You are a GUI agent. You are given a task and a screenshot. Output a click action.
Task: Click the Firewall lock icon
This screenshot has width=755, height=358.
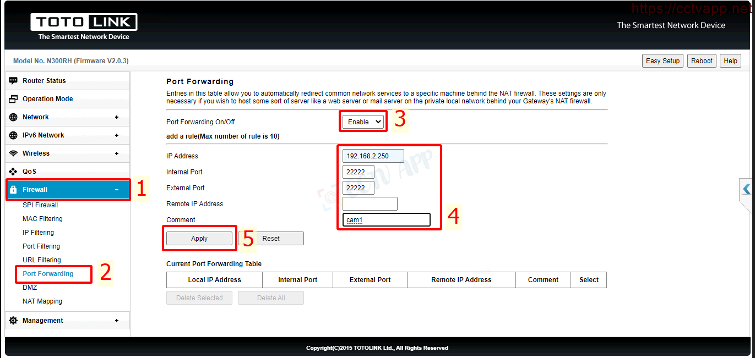13,190
